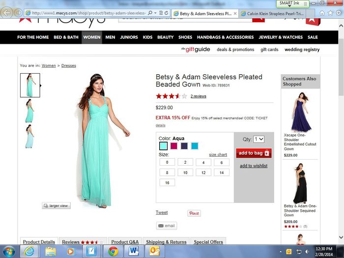The width and height of the screenshot is (344, 258).
Task: Open the WOMEN navigation menu
Action: point(92,37)
